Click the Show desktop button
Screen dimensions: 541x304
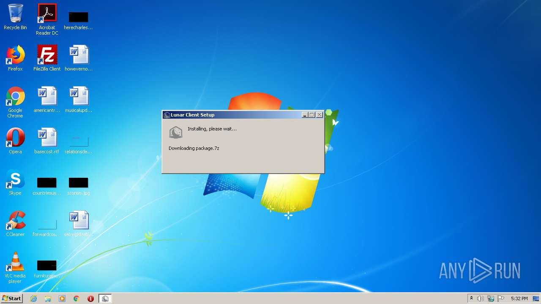point(536,299)
